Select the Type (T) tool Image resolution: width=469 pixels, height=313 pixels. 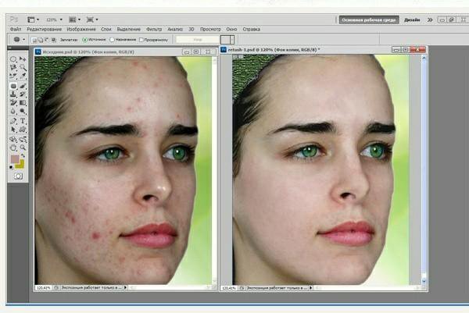pos(23,120)
